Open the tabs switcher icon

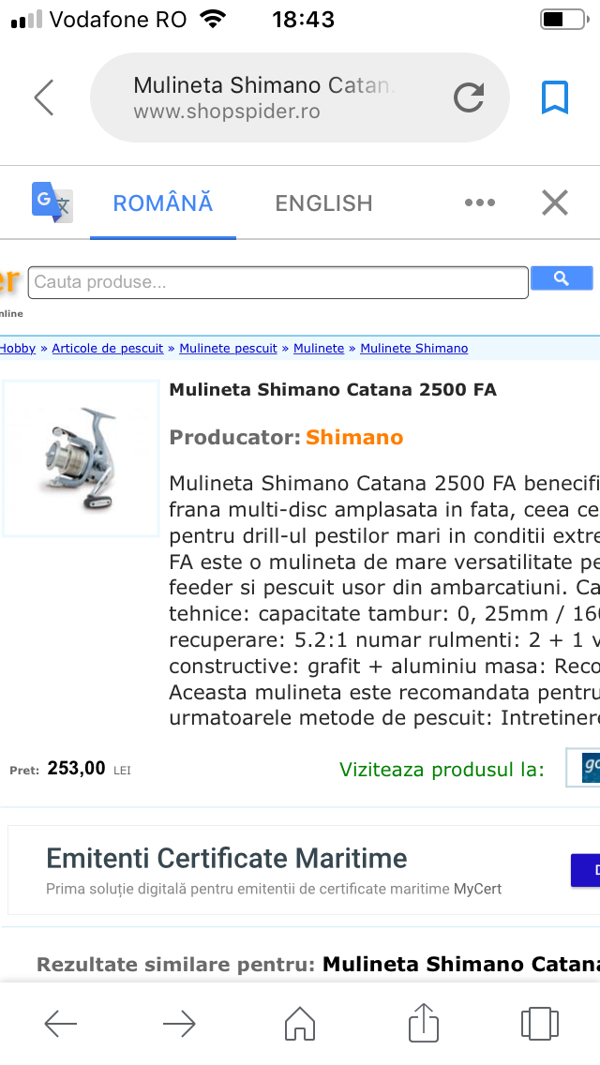click(540, 1022)
